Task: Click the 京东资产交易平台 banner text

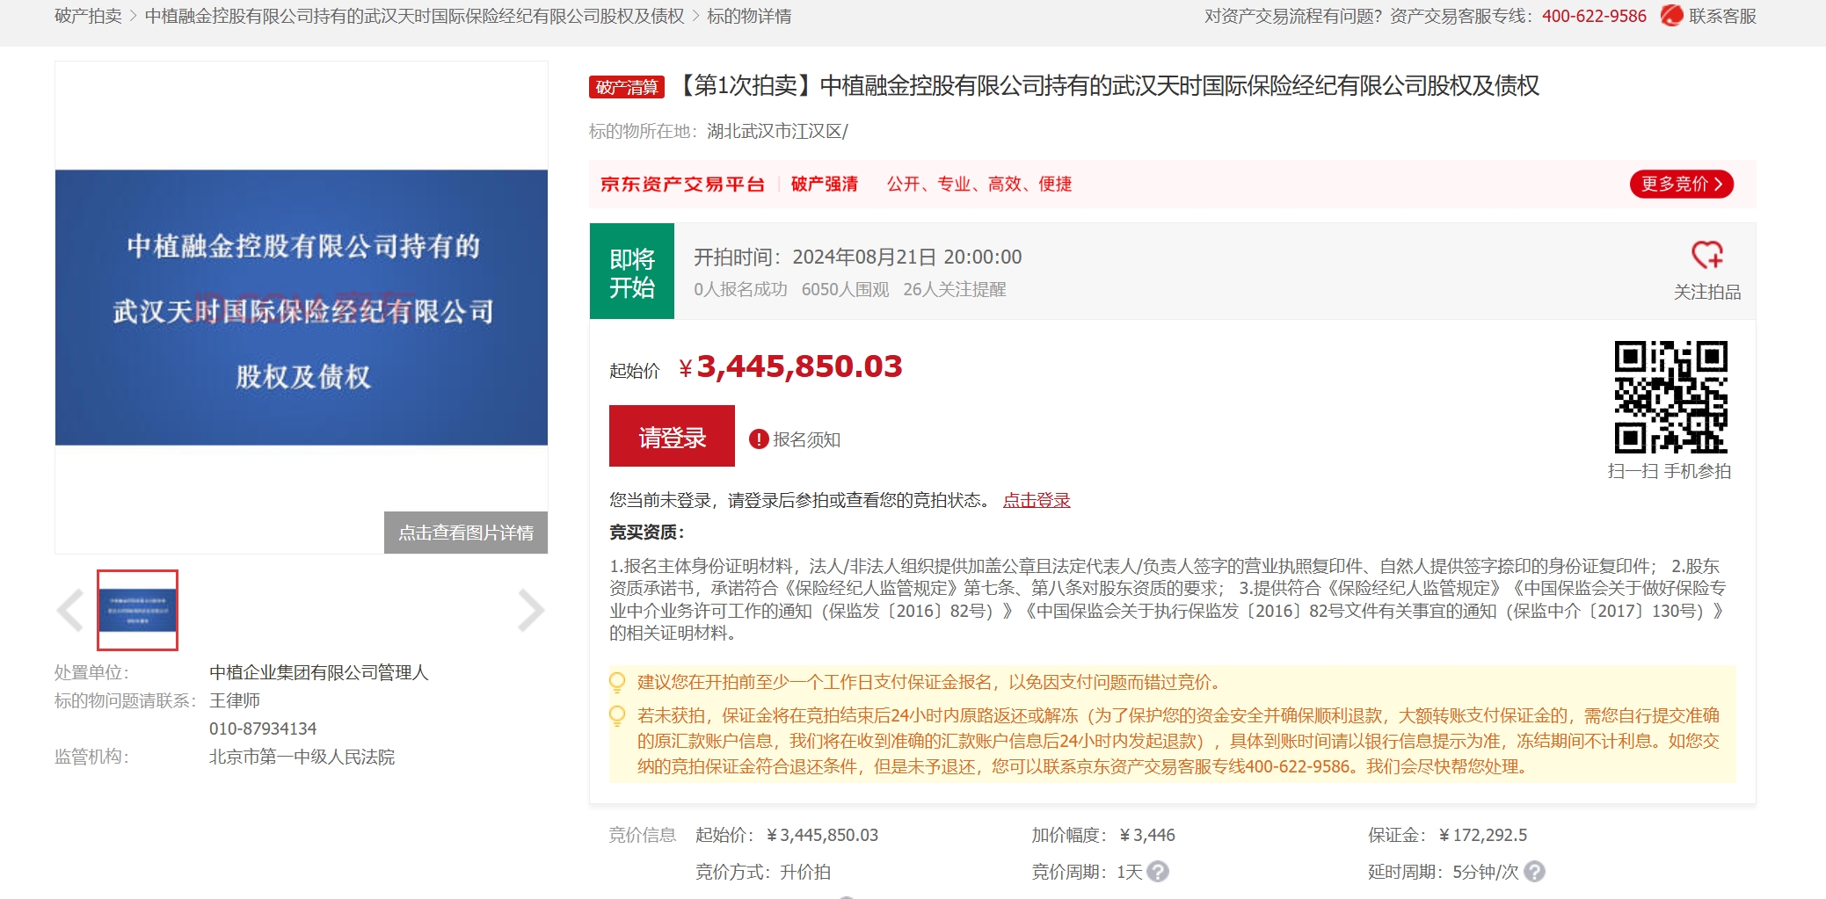Action: 682,184
